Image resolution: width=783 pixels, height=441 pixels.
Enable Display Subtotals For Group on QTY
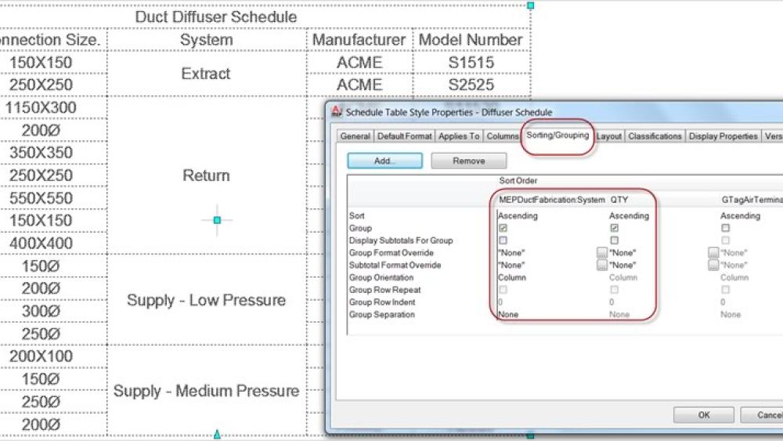click(614, 240)
